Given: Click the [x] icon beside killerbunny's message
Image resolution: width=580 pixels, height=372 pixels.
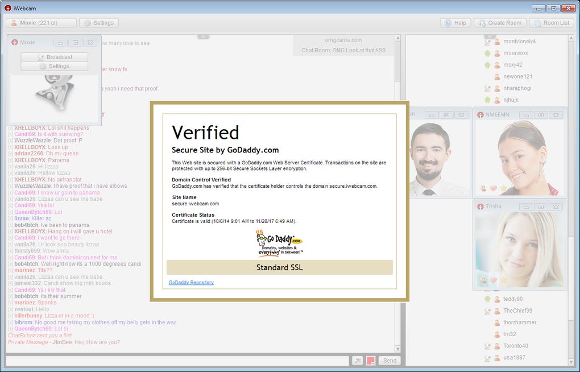Looking at the screenshot, I should [x=10, y=316].
